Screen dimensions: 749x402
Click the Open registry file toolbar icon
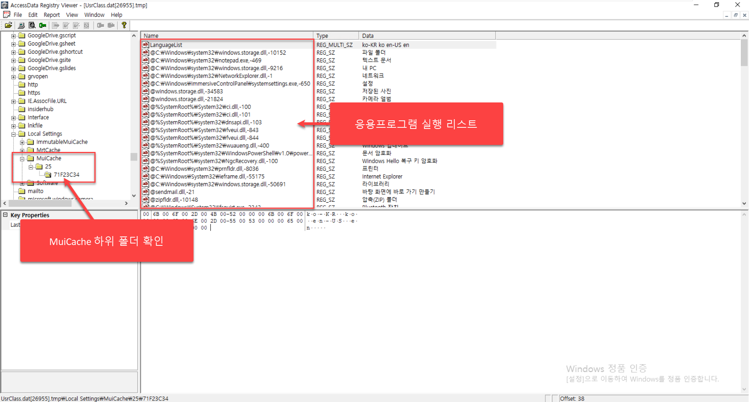8,25
